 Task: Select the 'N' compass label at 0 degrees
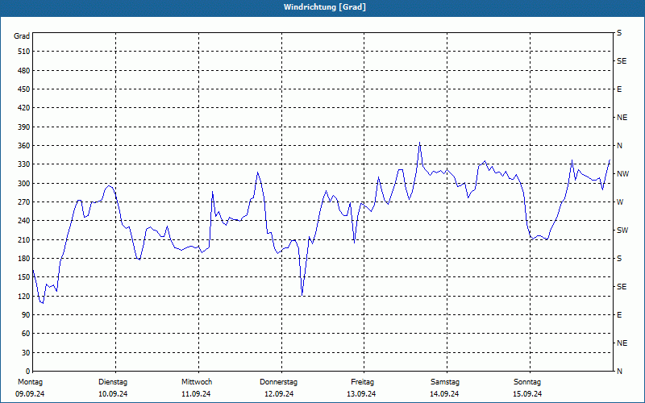click(x=619, y=371)
